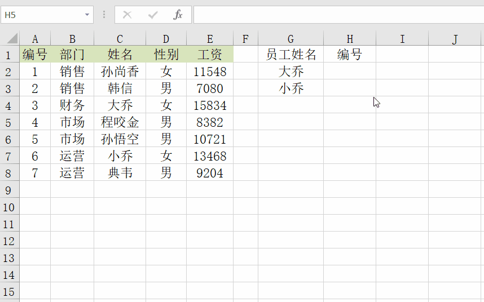This screenshot has height=302, width=484.
Task: Click the Enter checkmark formula icon
Action: tap(153, 15)
